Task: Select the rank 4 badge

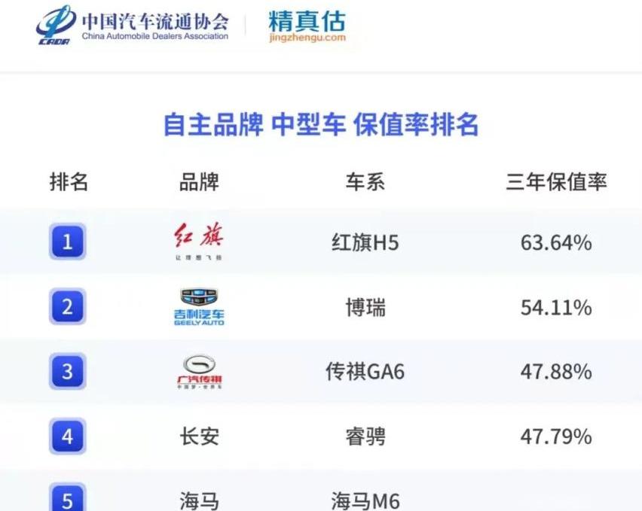Action: pos(68,436)
